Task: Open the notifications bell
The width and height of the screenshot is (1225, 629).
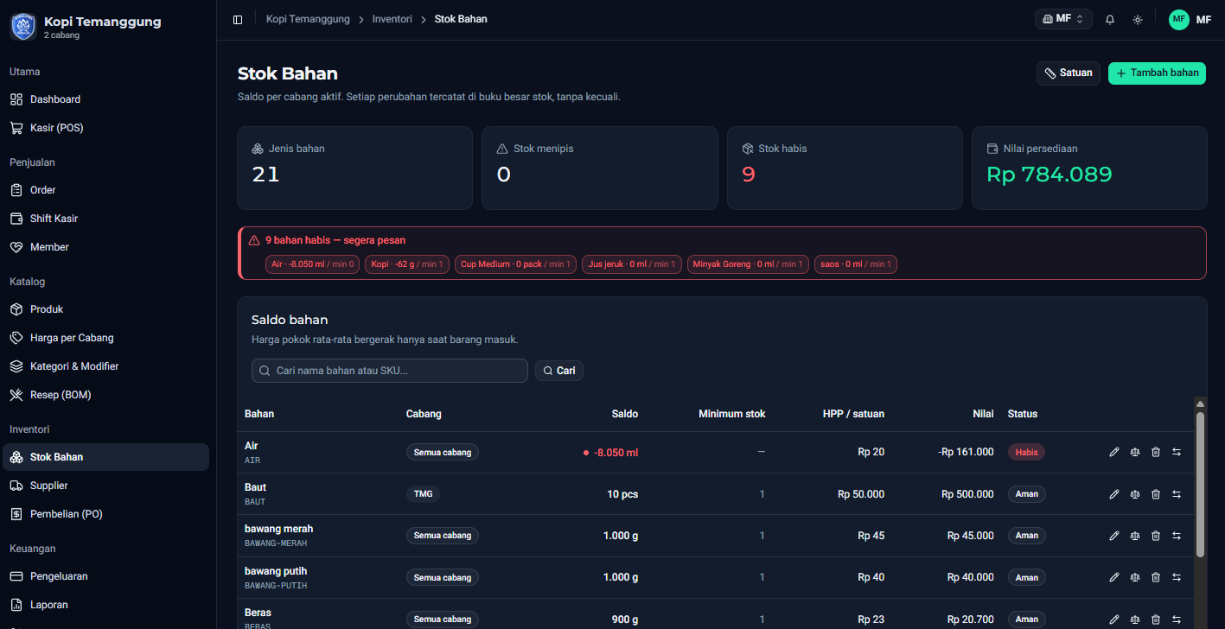Action: pos(1110,19)
